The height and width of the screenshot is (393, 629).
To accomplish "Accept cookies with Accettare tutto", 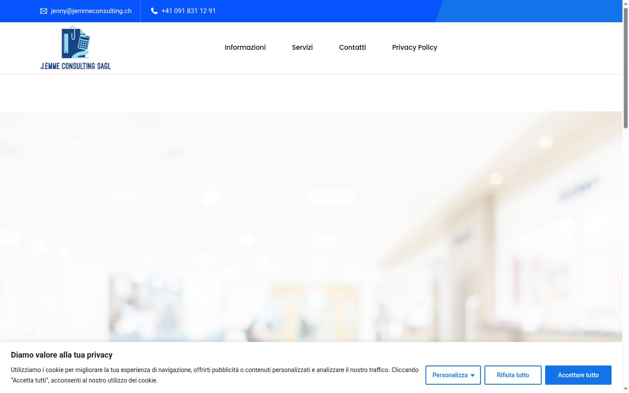I will click(578, 375).
